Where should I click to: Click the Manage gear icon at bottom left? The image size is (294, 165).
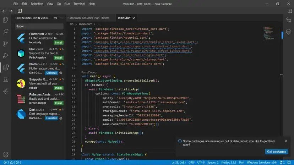(x=6, y=154)
